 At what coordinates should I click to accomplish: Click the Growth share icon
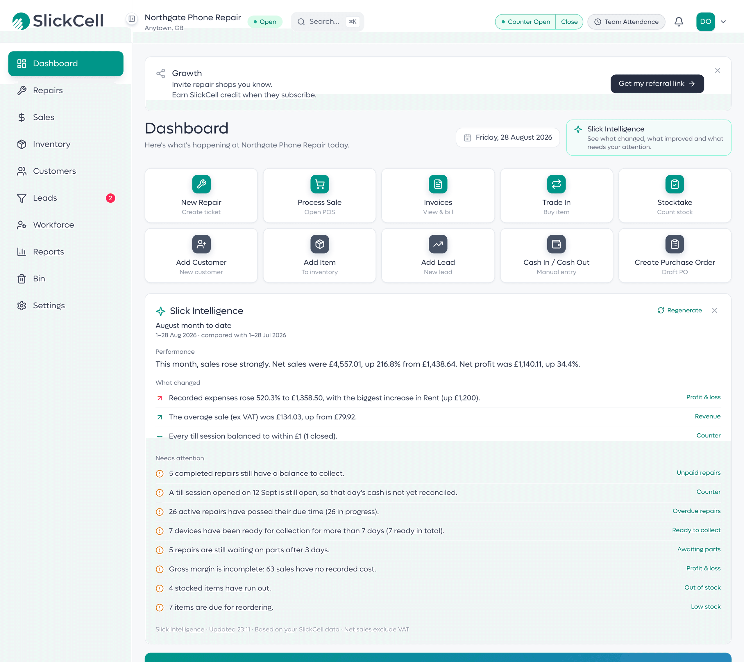tap(160, 74)
